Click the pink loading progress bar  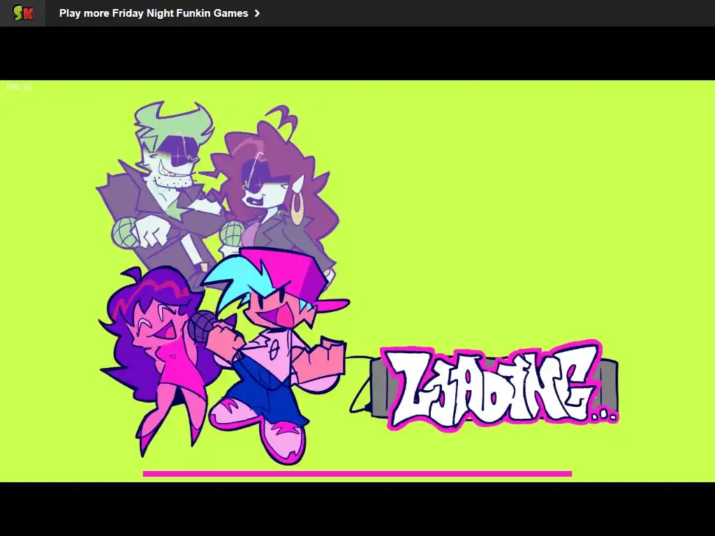pos(357,474)
